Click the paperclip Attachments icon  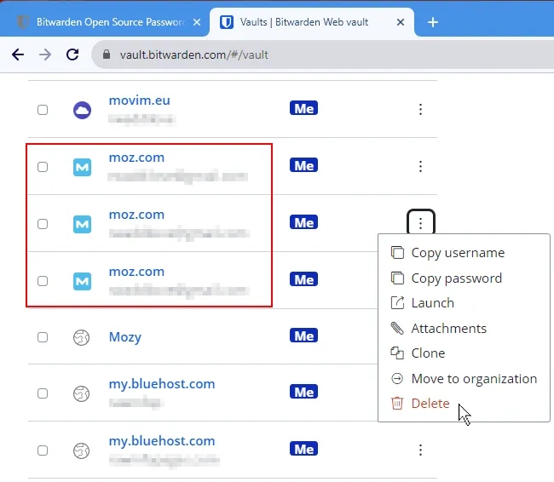pyautogui.click(x=397, y=328)
